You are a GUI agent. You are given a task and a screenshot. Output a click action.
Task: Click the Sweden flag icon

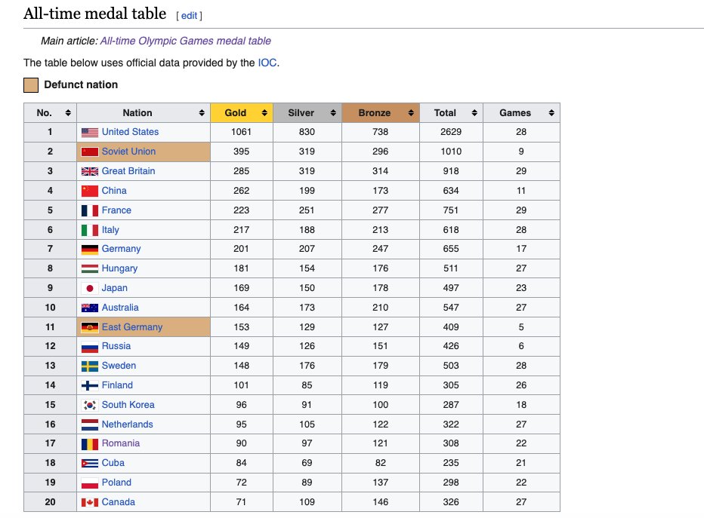tap(90, 366)
